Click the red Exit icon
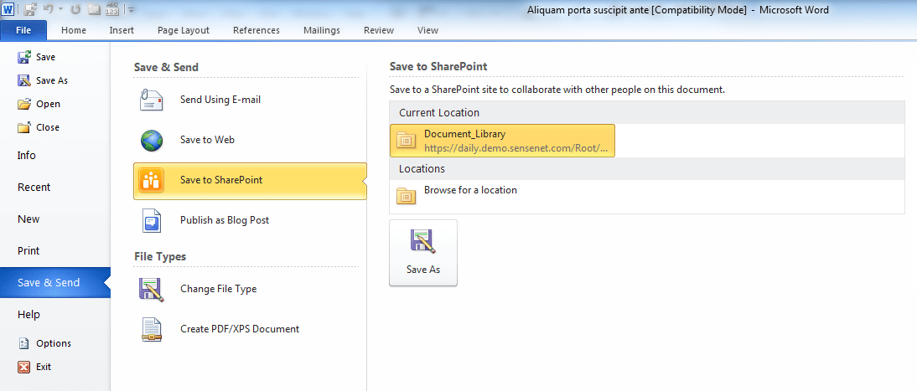 point(24,367)
